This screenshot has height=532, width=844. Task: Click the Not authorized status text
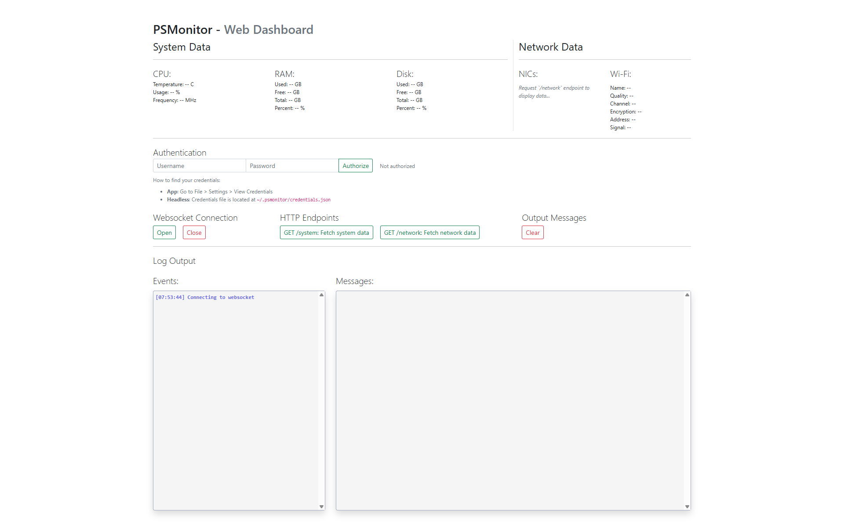click(x=397, y=166)
